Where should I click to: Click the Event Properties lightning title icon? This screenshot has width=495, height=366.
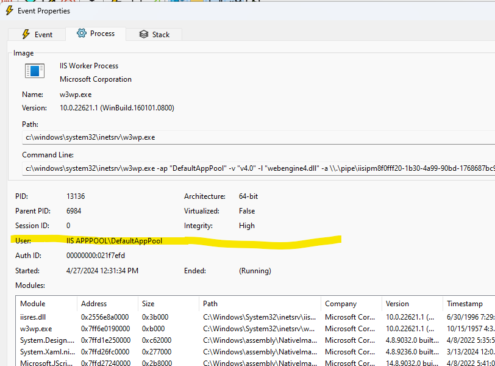10,11
